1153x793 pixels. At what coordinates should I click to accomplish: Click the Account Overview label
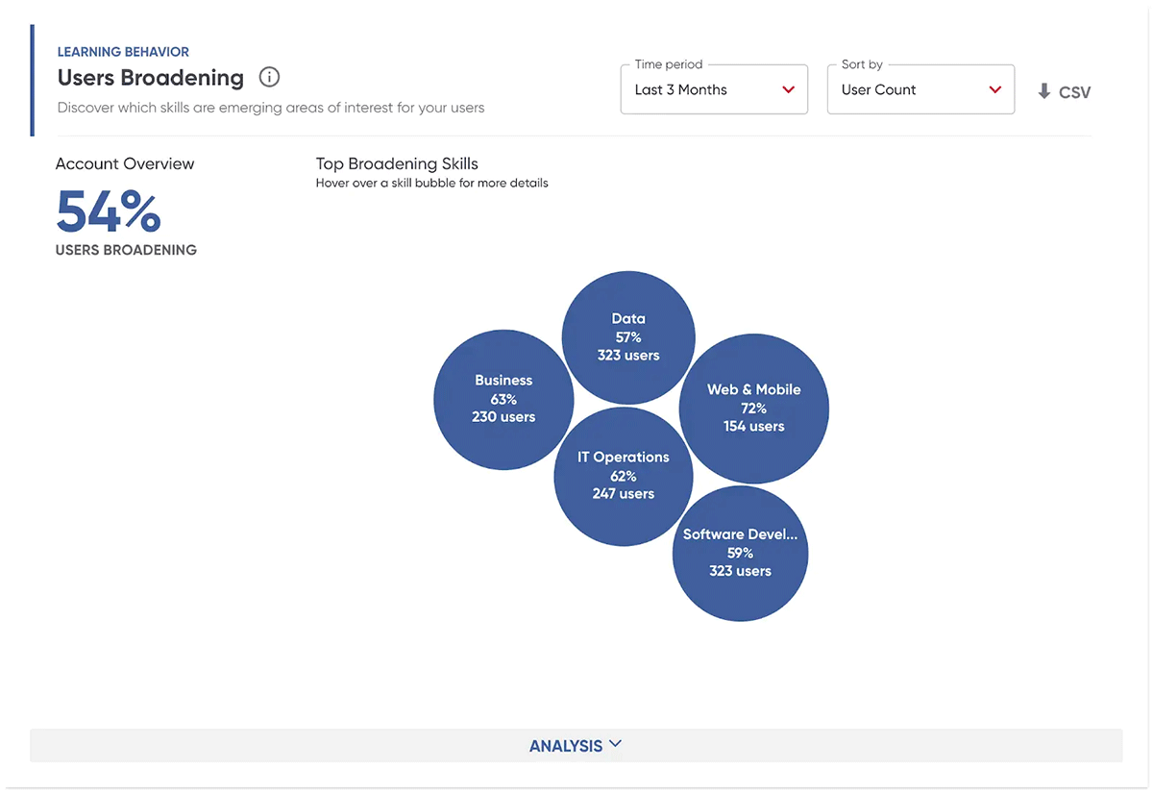(125, 163)
